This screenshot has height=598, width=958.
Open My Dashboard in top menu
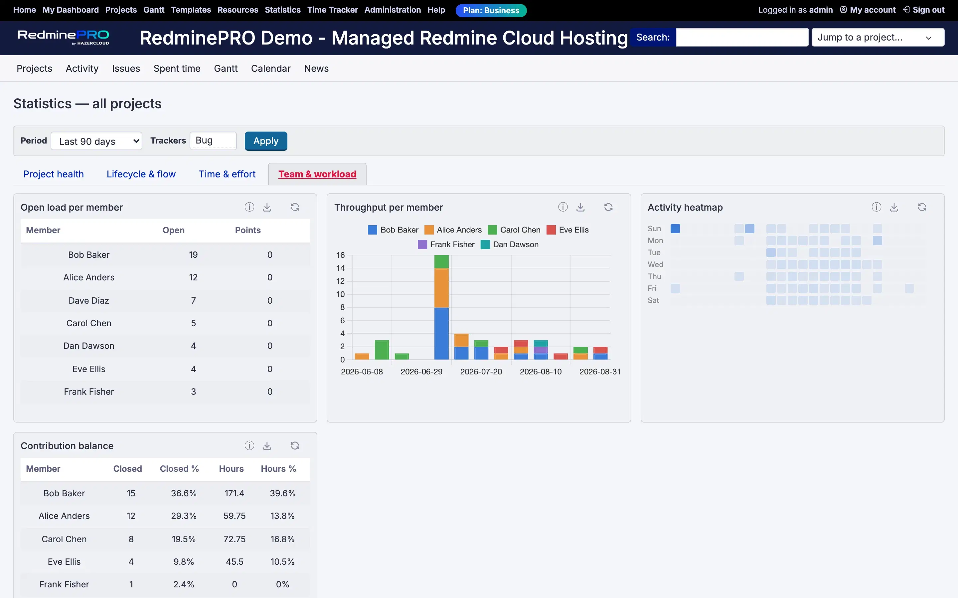pyautogui.click(x=71, y=10)
